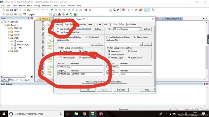The width and height of the screenshot is (209, 117).
Task: Launch the Pack Installer icon
Action: (x=75, y=14)
